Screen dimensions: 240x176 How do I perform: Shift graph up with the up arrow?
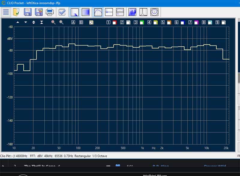tap(18, 22)
